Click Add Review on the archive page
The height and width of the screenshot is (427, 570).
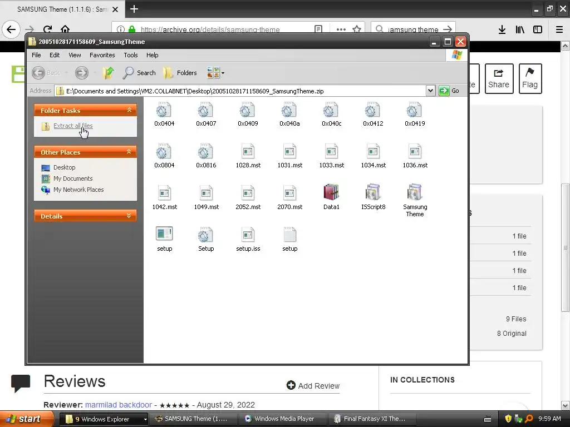(x=313, y=386)
